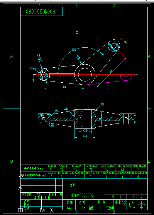Select the 30<x<120 tolerance range cell
154x215 pixels.
coord(77,166)
